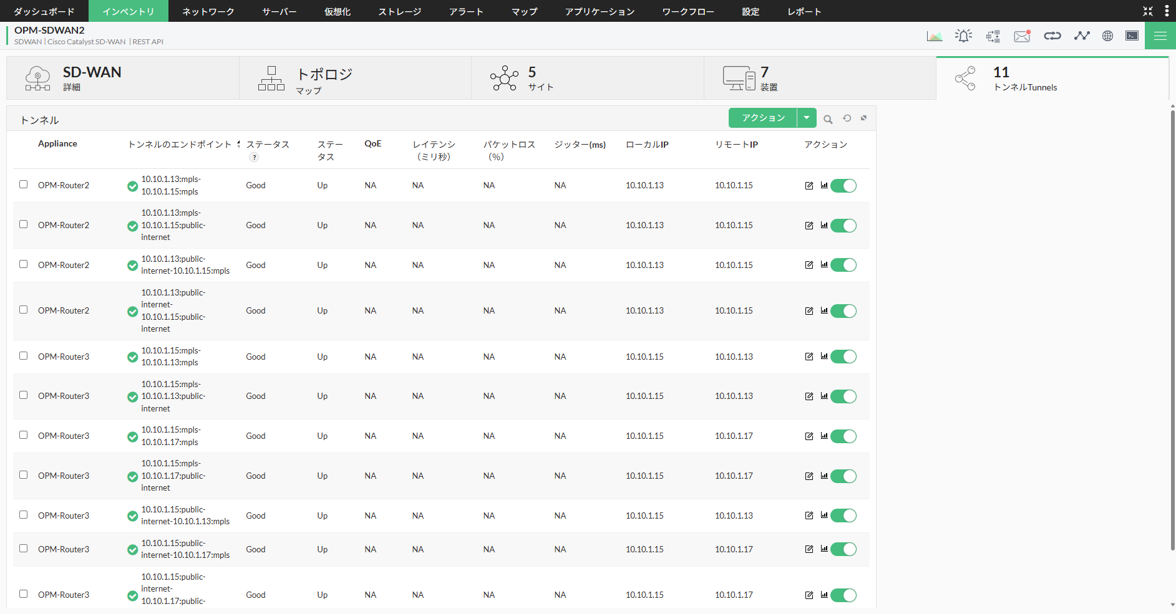
Task: Switch to the トポロジ マップ tab
Action: tap(356, 78)
